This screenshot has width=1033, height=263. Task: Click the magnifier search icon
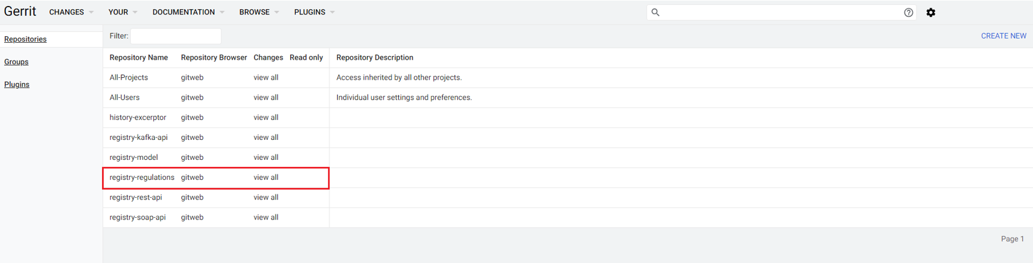click(655, 12)
